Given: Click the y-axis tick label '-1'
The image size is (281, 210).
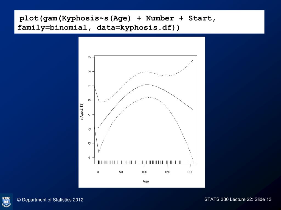Looking at the screenshot, I should click(89, 115).
